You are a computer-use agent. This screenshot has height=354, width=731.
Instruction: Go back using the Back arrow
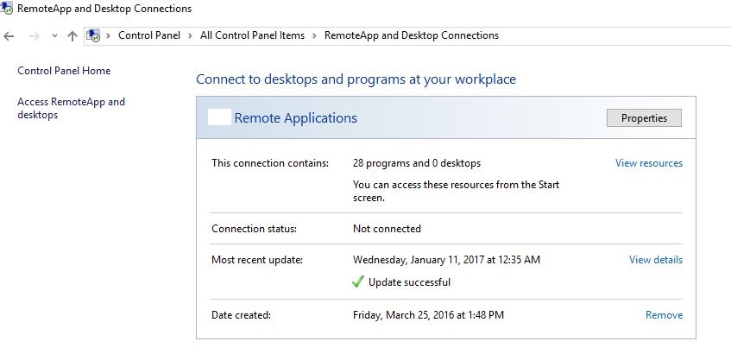coord(9,36)
